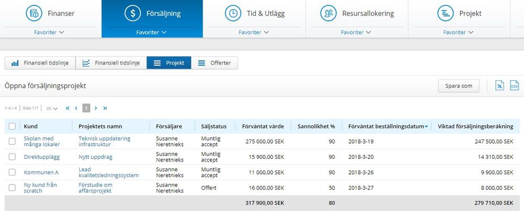Click the average probability 80
This screenshot has width=524, height=216.
point(331,203)
